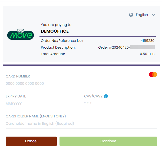The width and height of the screenshot is (162, 149).
Task: Click the AirAsia Move logo
Action: coord(21,34)
